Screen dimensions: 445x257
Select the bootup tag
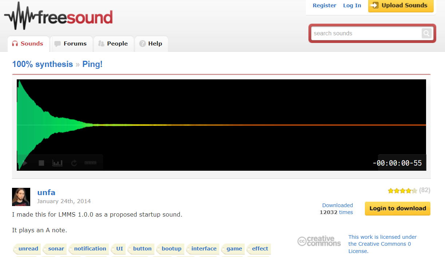coord(171,249)
